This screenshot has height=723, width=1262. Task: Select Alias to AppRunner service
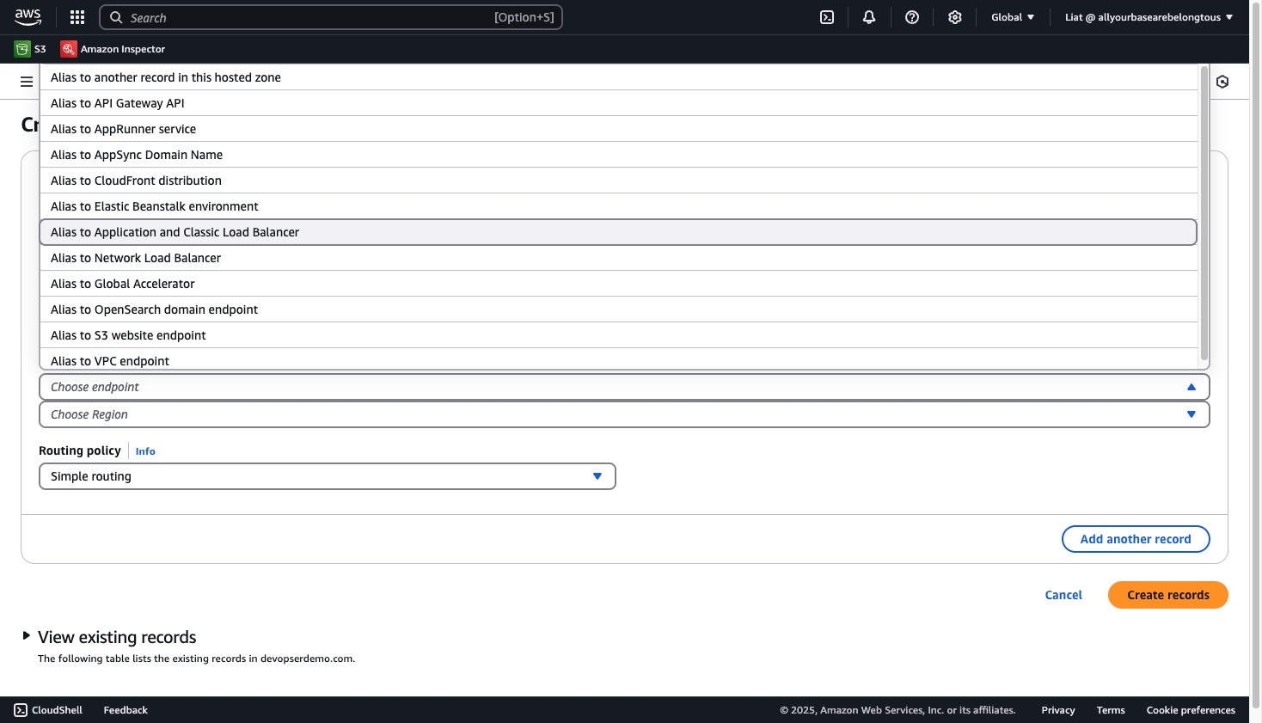618,129
